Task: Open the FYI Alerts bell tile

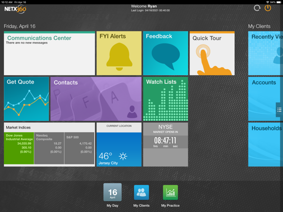Action: [x=119, y=53]
